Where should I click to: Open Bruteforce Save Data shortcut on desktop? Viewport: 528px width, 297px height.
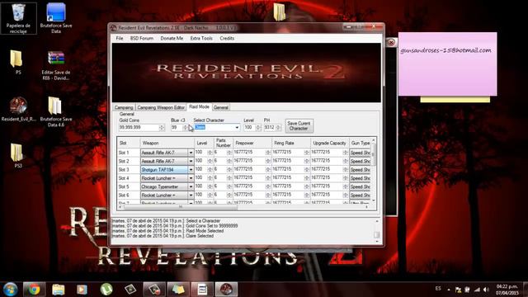(56, 18)
